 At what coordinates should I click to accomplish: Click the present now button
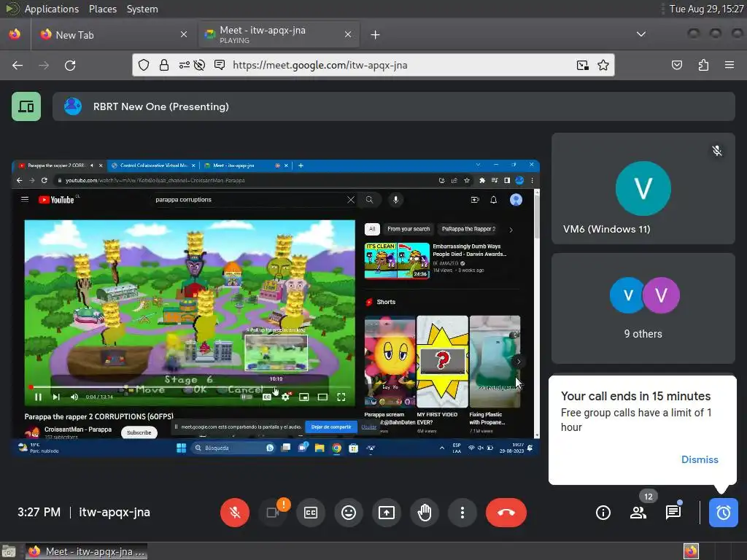[387, 513]
